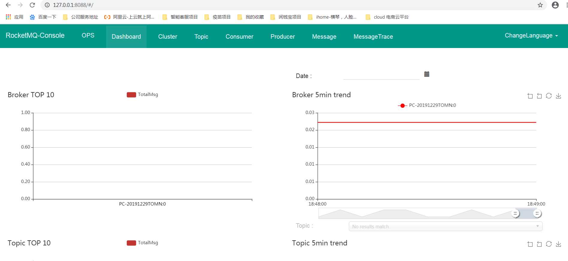Viewport: 568px width, 261px height.
Task: Click the RocketMQ-Console brand link
Action: [35, 35]
